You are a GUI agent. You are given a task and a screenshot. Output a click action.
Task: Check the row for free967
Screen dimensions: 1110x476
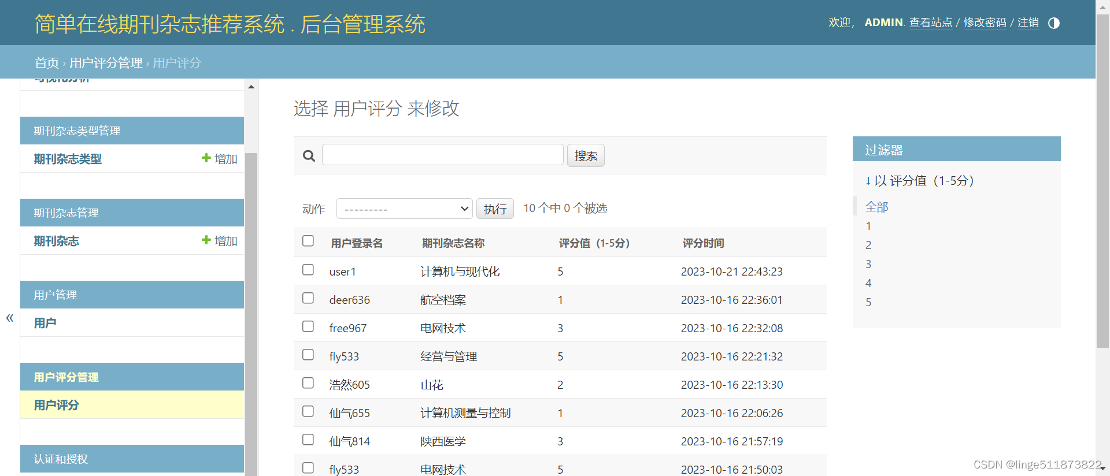308,326
